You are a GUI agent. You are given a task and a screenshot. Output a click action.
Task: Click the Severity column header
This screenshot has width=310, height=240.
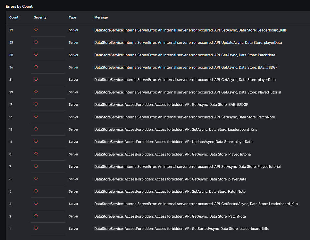[40, 17]
